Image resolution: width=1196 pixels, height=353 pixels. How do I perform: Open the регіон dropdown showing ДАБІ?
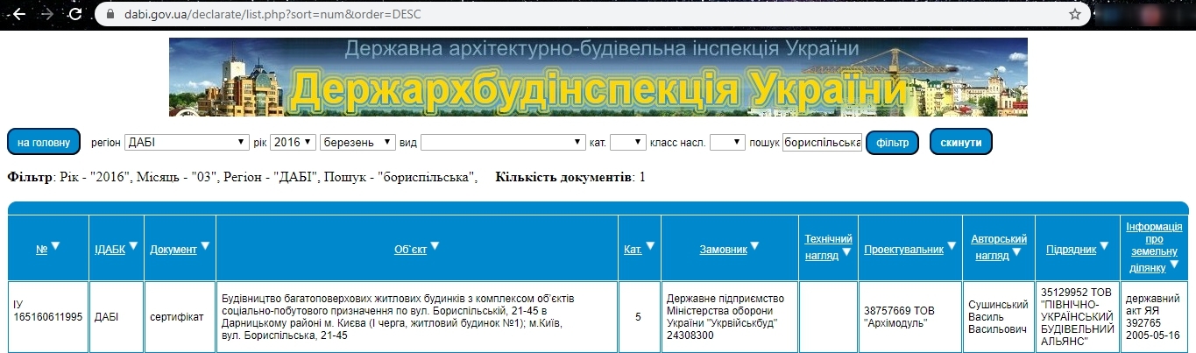click(187, 142)
